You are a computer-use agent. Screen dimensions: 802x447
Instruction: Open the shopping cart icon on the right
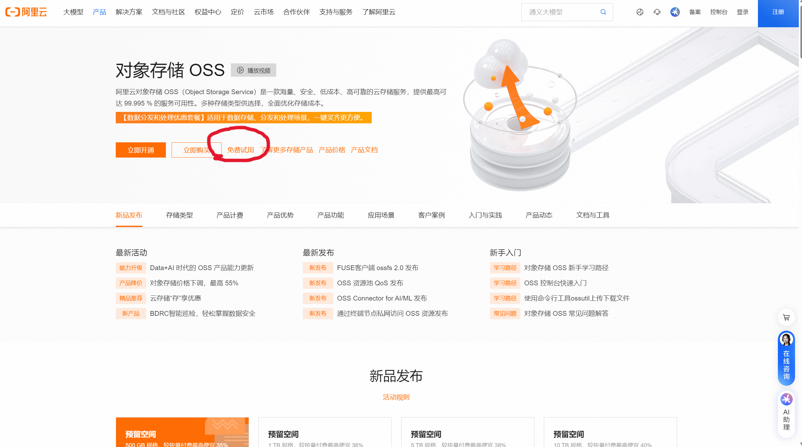point(786,317)
